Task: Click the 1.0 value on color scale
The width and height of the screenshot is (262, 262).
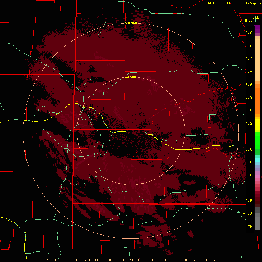Action: pyautogui.click(x=249, y=175)
